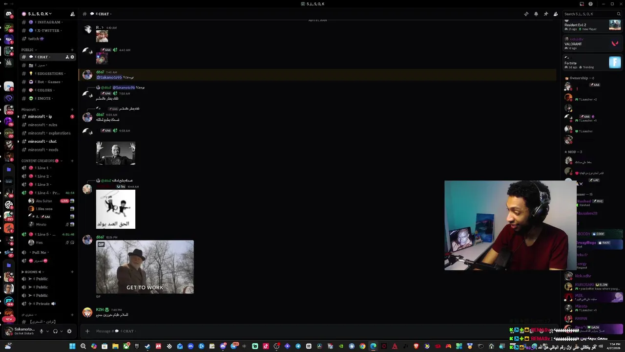This screenshot has height=352, width=625.
Task: Open weather widget on taskbar
Action: click(8, 346)
